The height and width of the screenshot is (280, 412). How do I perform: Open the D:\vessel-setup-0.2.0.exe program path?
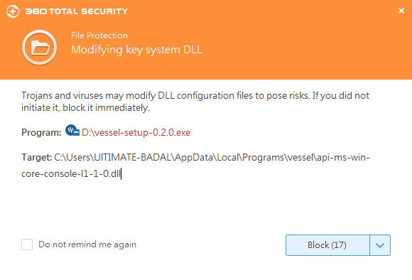click(x=136, y=132)
